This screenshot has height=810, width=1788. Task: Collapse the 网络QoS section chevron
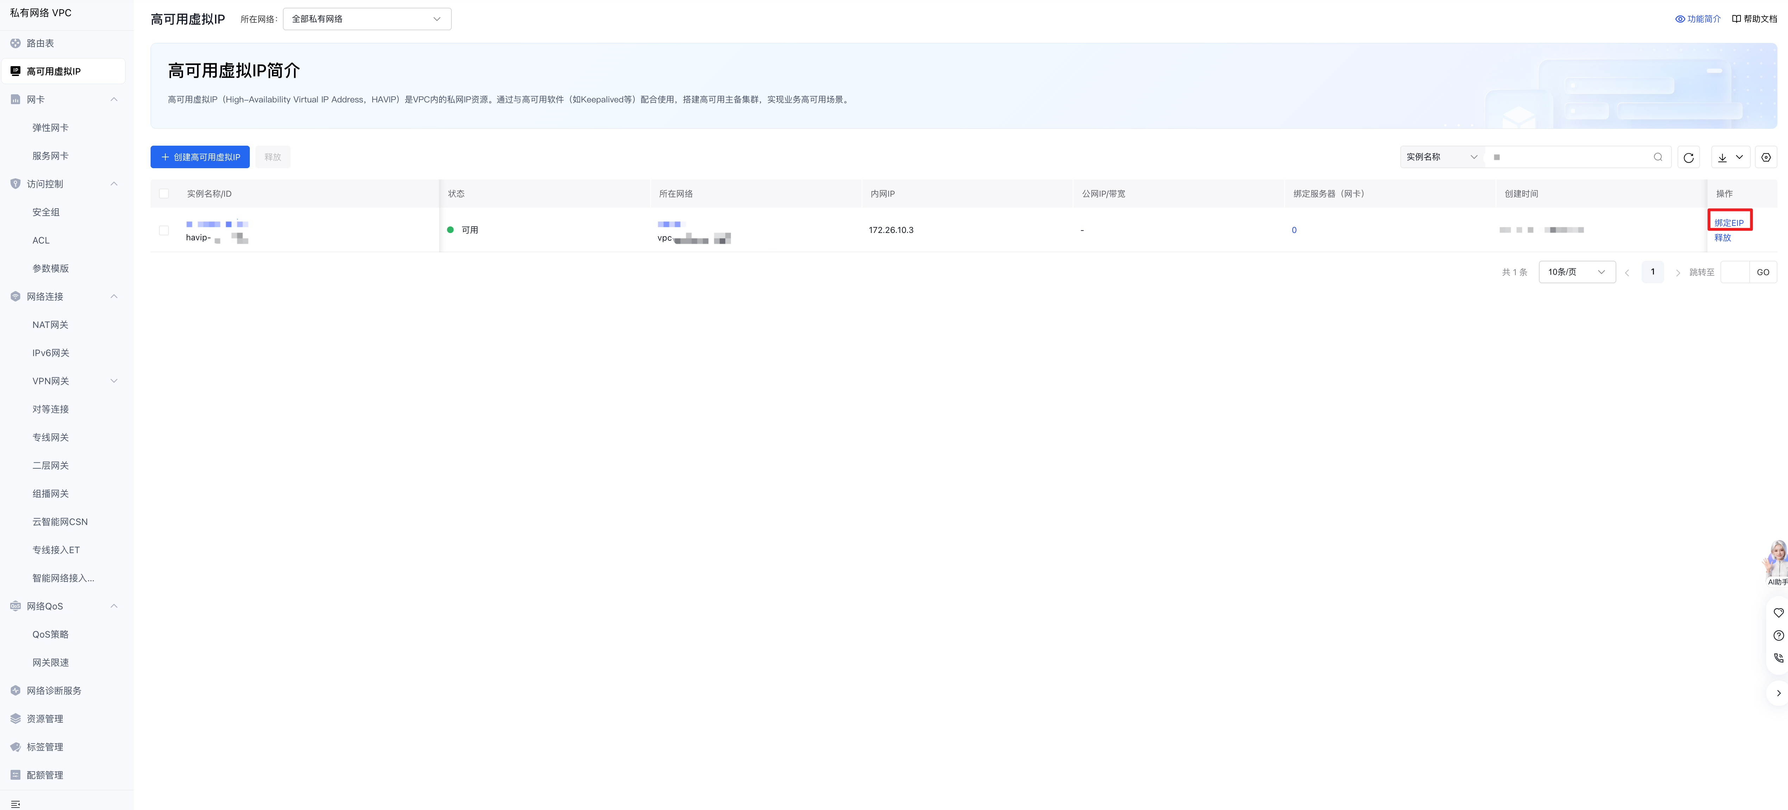[x=114, y=606]
